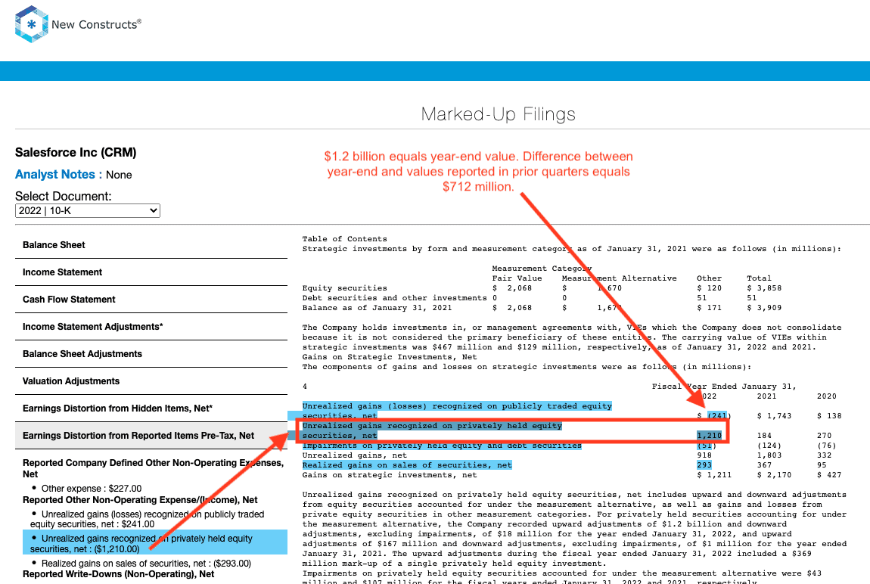This screenshot has width=870, height=584.
Task: Click Reported Write-Downs (Non-Operating), Net heading
Action: (x=118, y=574)
